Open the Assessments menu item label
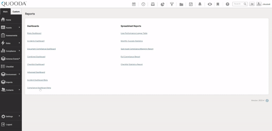The height and width of the screenshot is (131, 272). [x=12, y=35]
